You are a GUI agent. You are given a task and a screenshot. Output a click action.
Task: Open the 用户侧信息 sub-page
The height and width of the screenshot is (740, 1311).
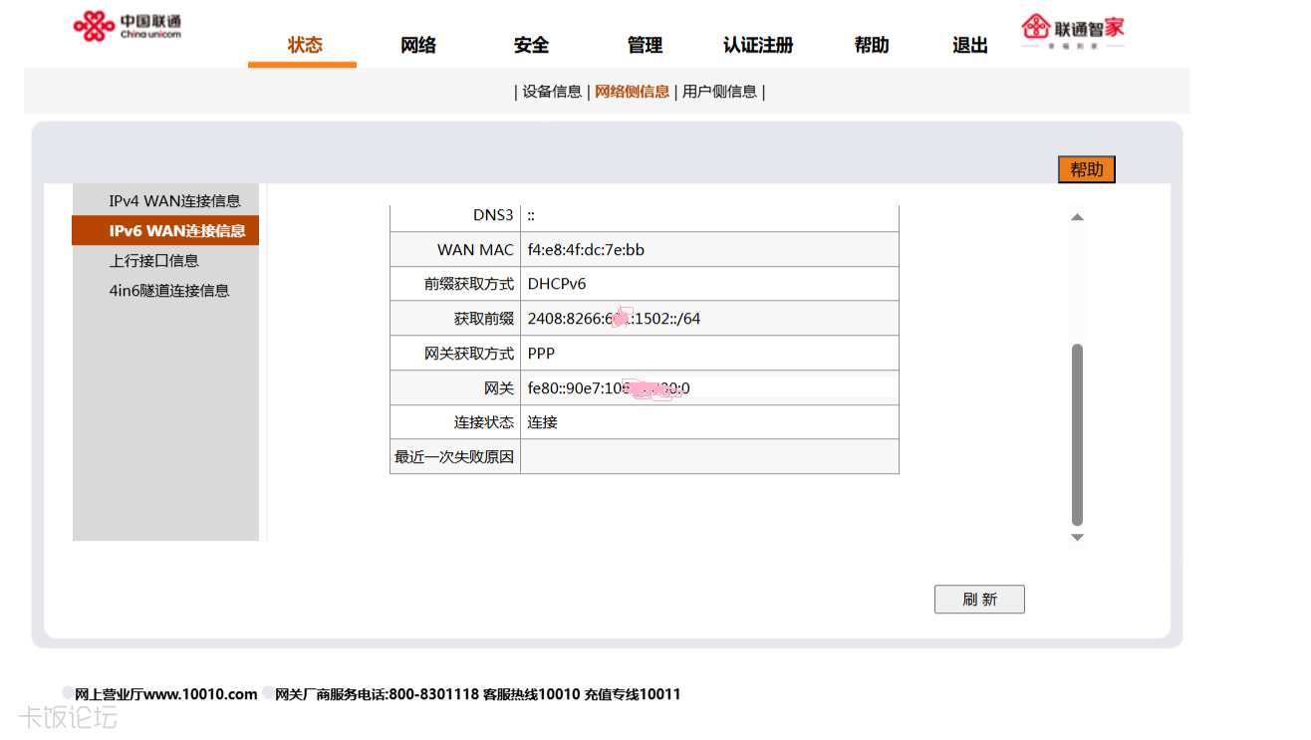pos(719,92)
